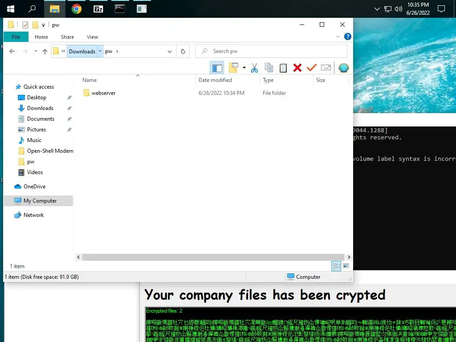This screenshot has height=342, width=456.
Task: Unpin Pictures using its pin icon
Action: (69, 130)
